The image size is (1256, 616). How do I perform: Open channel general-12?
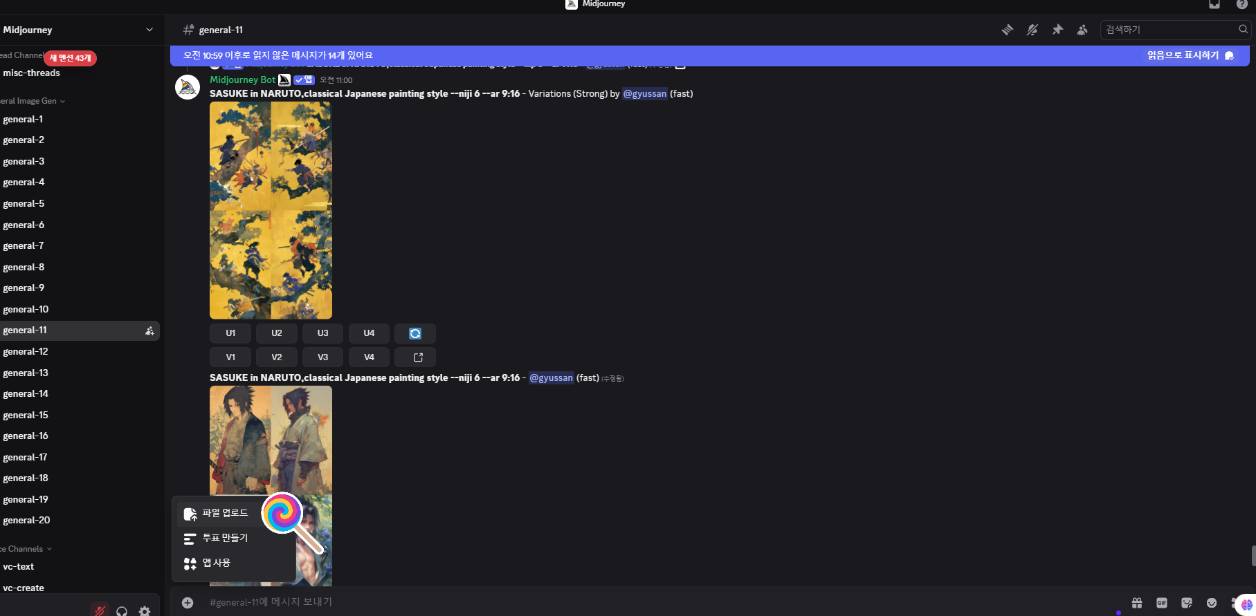click(26, 351)
